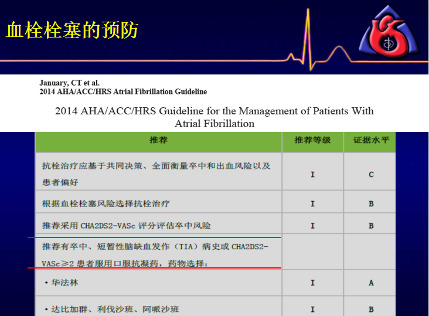The height and width of the screenshot is (316, 429).
Task: Click evidence B in CHA2DS2-VASc 评分 row
Action: (371, 226)
